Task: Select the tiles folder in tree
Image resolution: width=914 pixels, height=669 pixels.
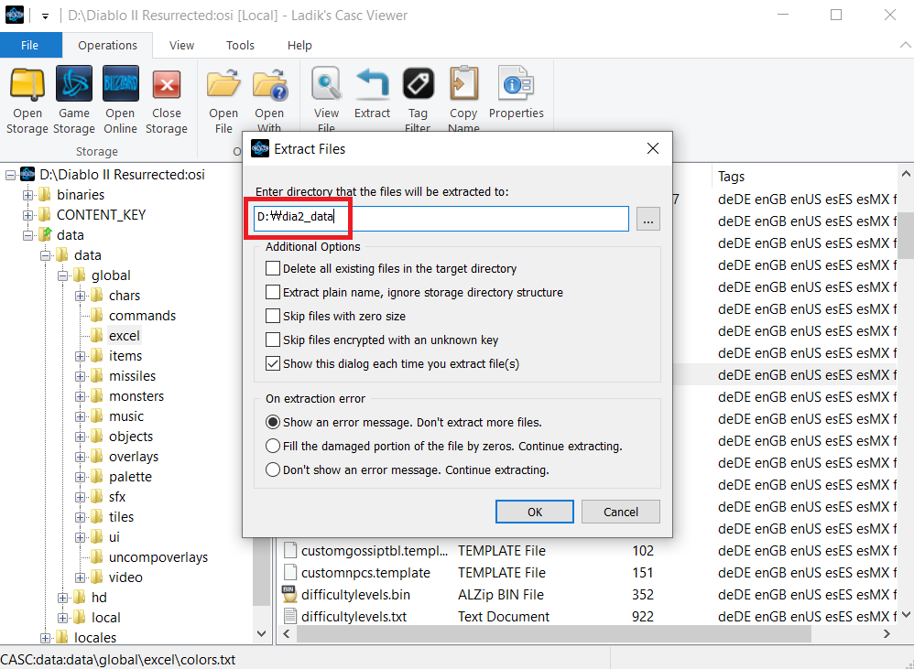Action: [x=121, y=517]
